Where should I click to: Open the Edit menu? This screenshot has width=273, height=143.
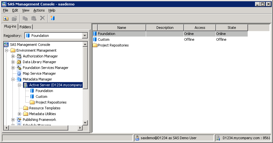15,10
